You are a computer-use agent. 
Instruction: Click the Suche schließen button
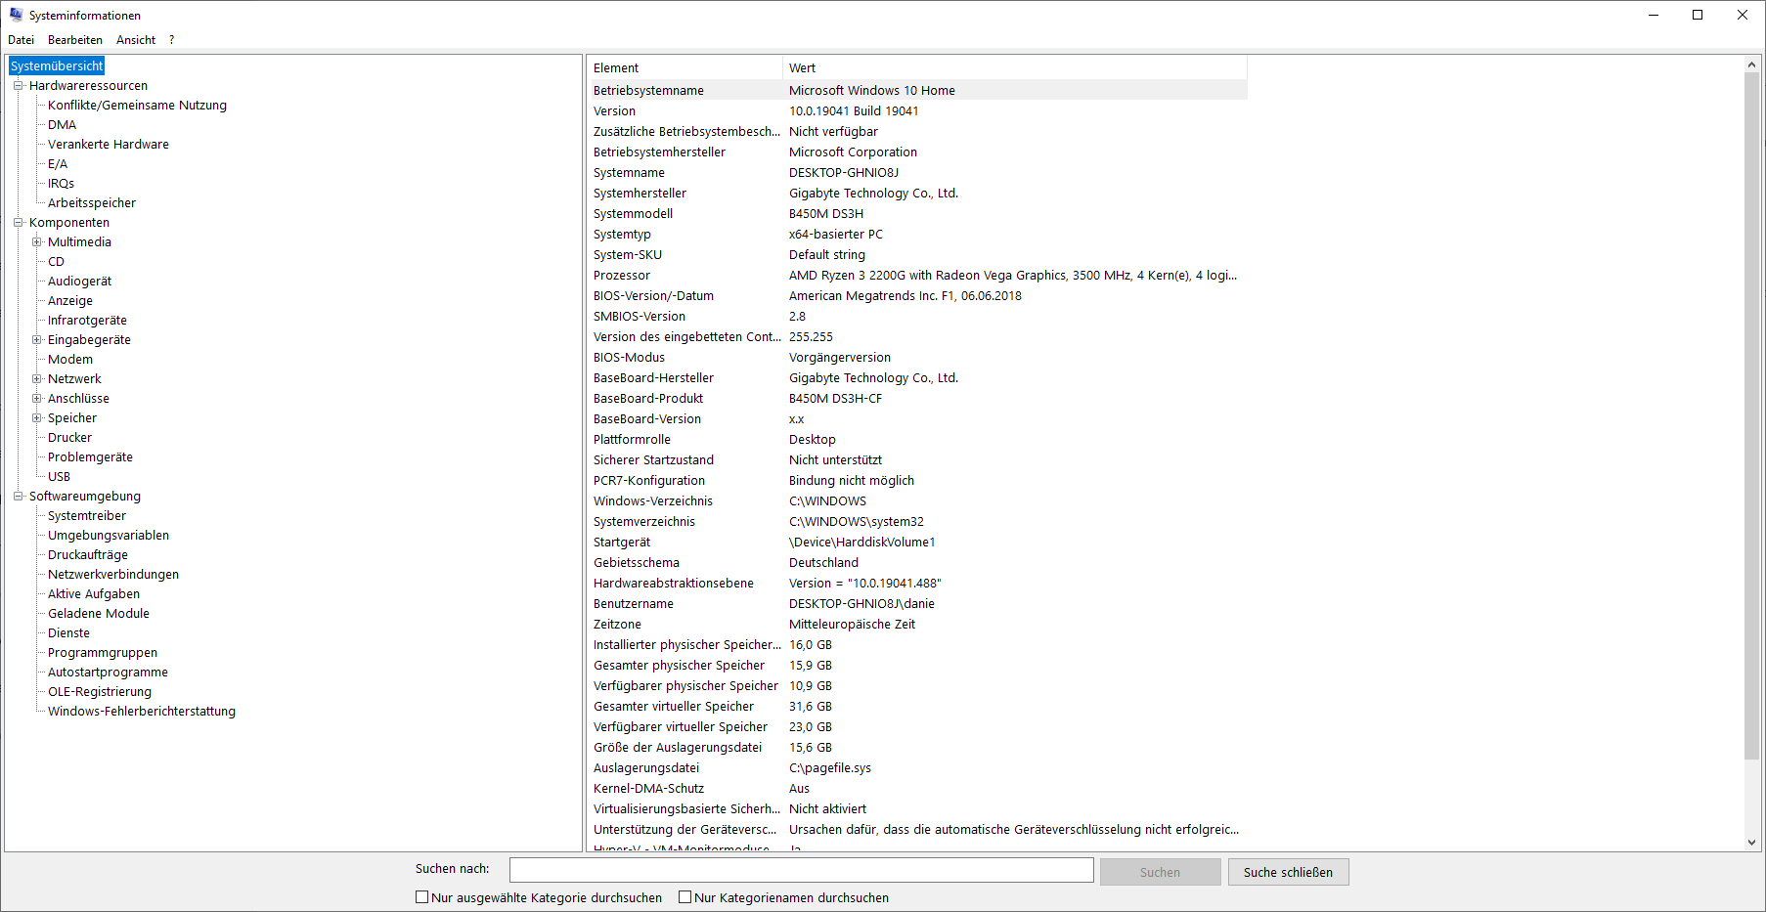1288,872
